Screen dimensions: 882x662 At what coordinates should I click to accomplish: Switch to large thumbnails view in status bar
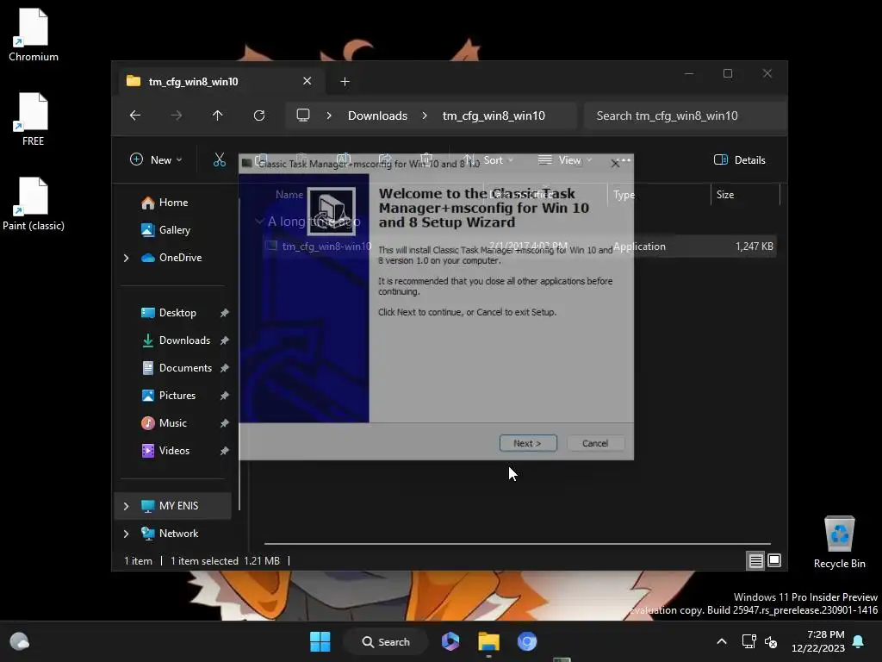(x=774, y=560)
